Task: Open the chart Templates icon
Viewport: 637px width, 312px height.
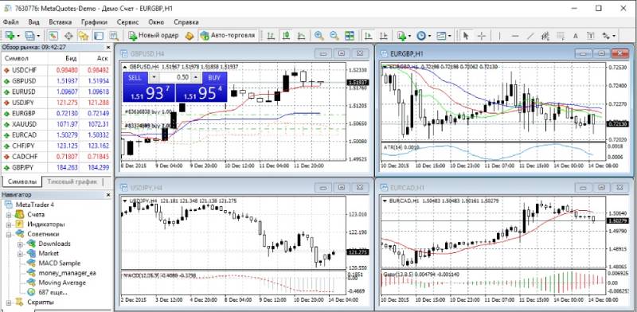Action: 442,36
